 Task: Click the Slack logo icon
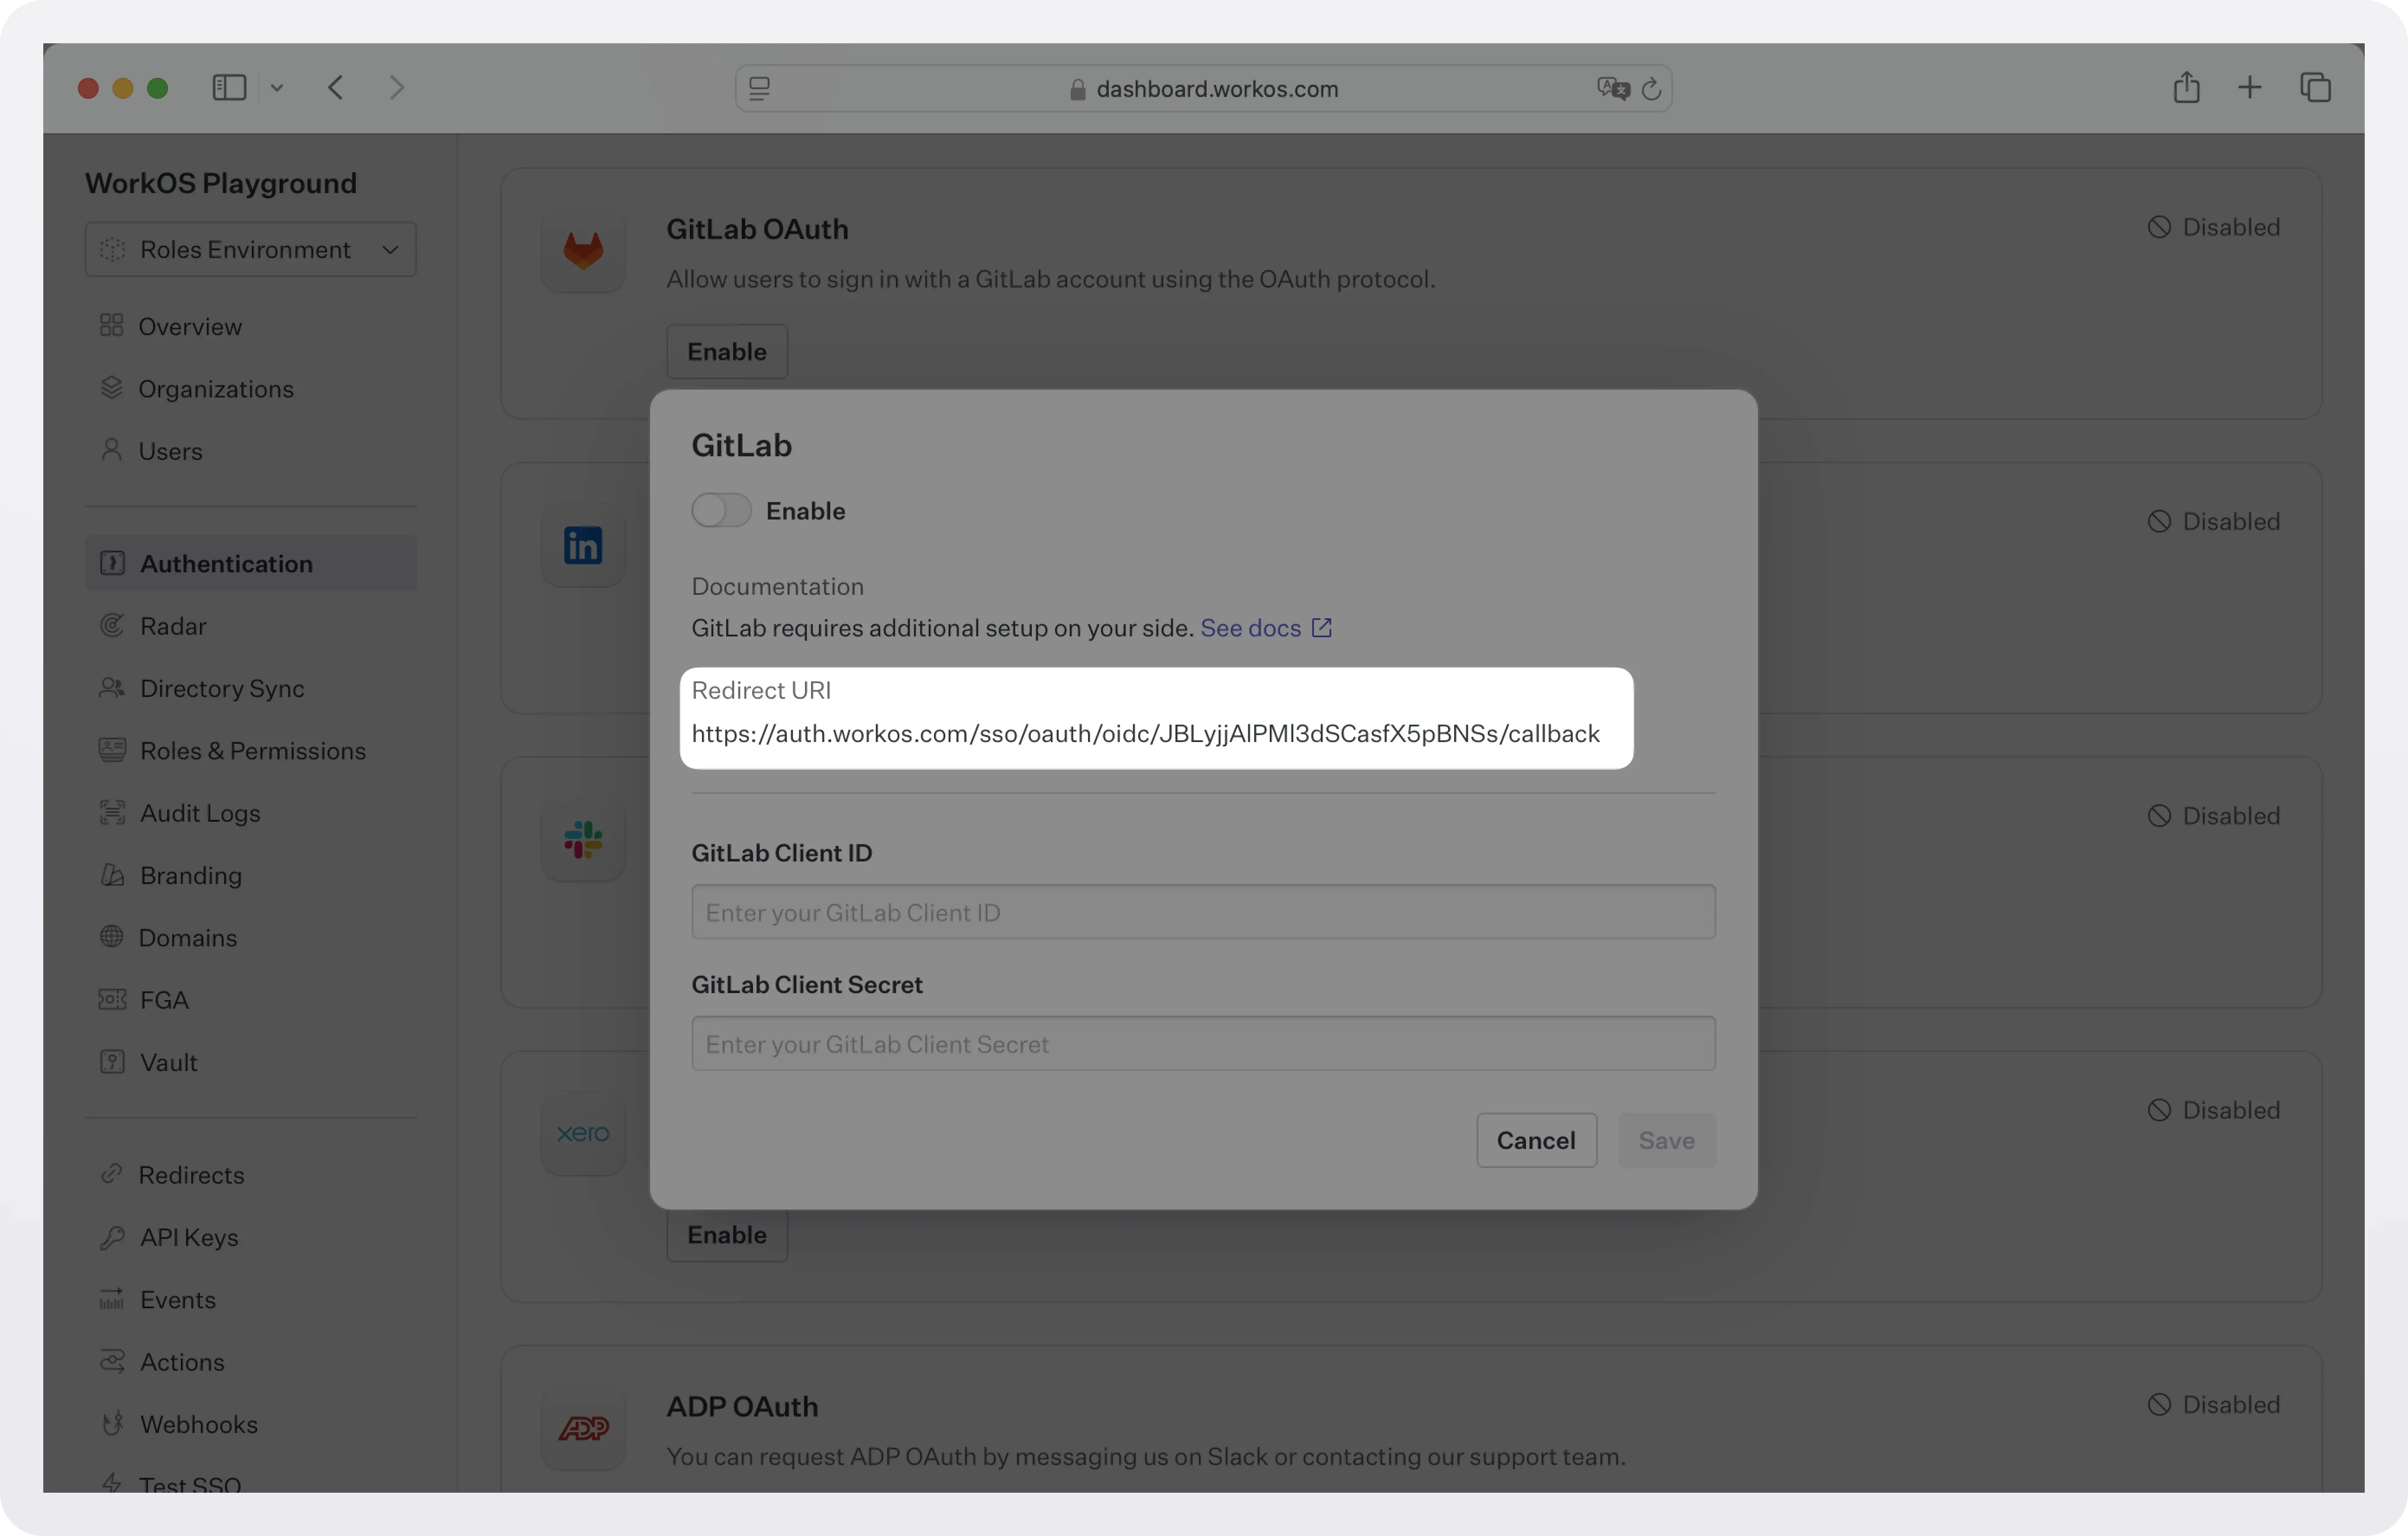coord(583,839)
